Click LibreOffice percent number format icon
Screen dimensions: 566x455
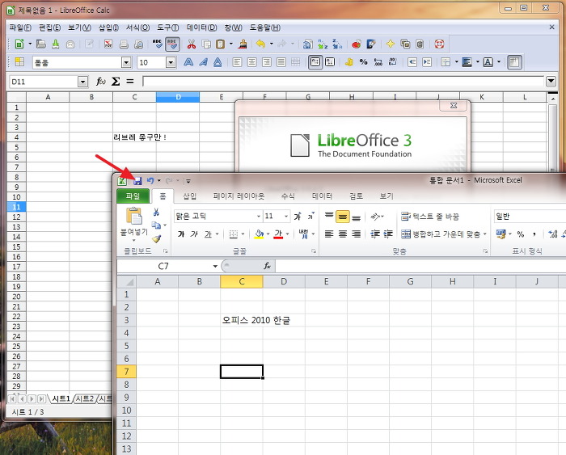[364, 62]
